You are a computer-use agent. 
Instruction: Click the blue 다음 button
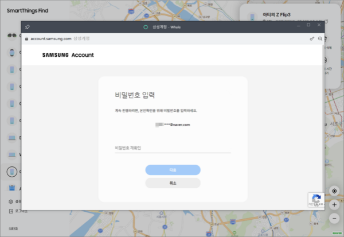point(173,170)
